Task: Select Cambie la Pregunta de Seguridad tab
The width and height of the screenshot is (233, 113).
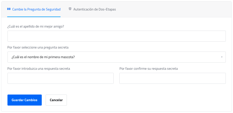Action: pos(36,9)
